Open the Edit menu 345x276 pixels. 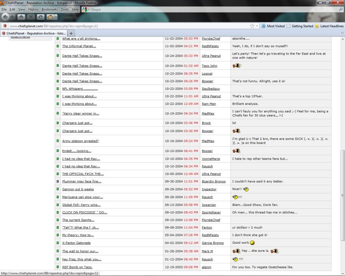[12, 9]
